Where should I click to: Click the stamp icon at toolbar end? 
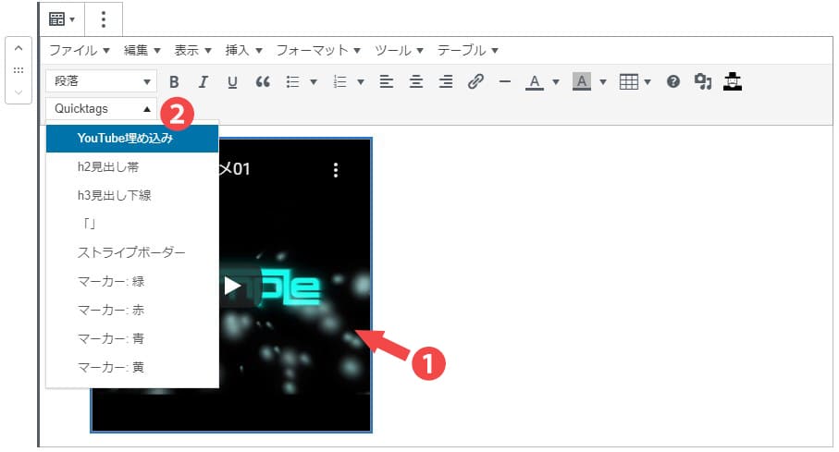pyautogui.click(x=733, y=81)
